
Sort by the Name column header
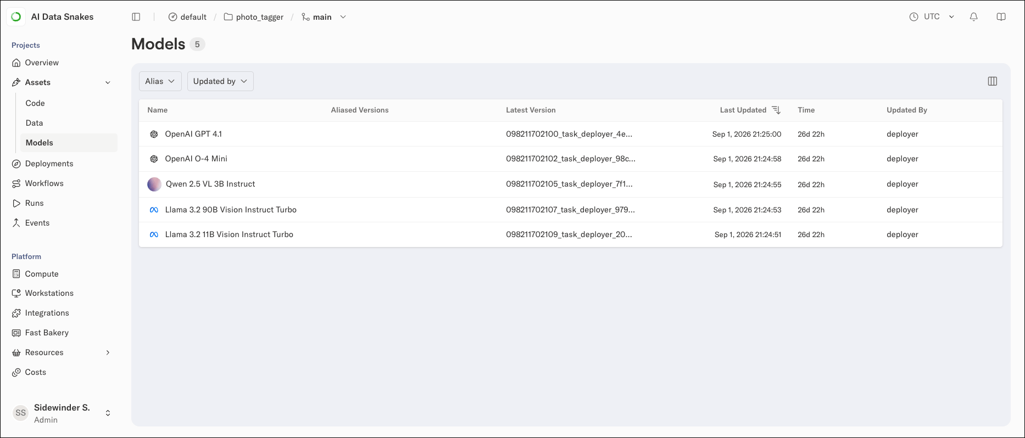[158, 110]
